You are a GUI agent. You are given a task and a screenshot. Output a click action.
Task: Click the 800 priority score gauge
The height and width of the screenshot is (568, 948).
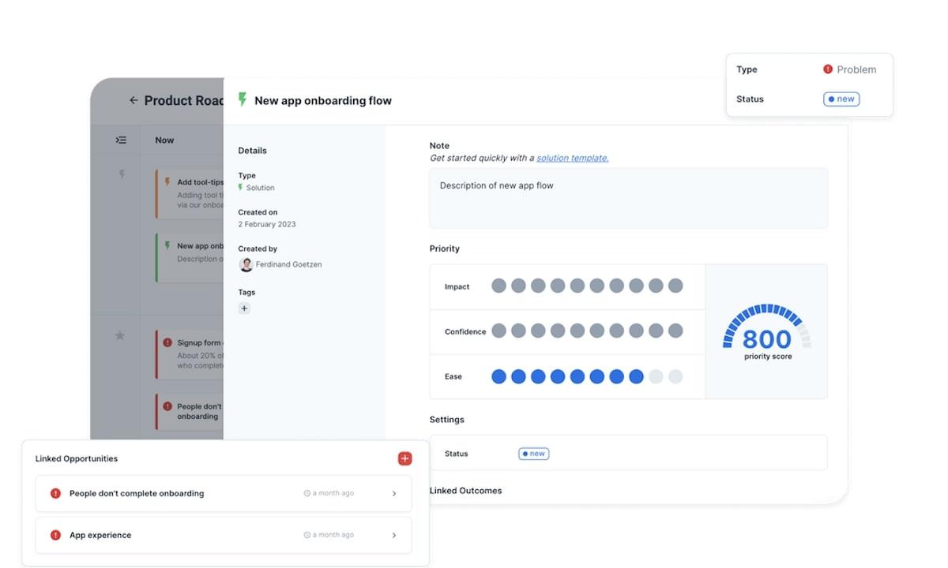(x=766, y=332)
